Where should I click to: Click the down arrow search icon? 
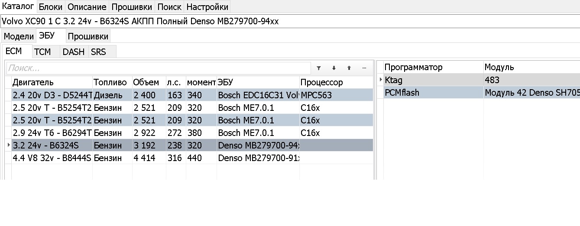tap(334, 68)
